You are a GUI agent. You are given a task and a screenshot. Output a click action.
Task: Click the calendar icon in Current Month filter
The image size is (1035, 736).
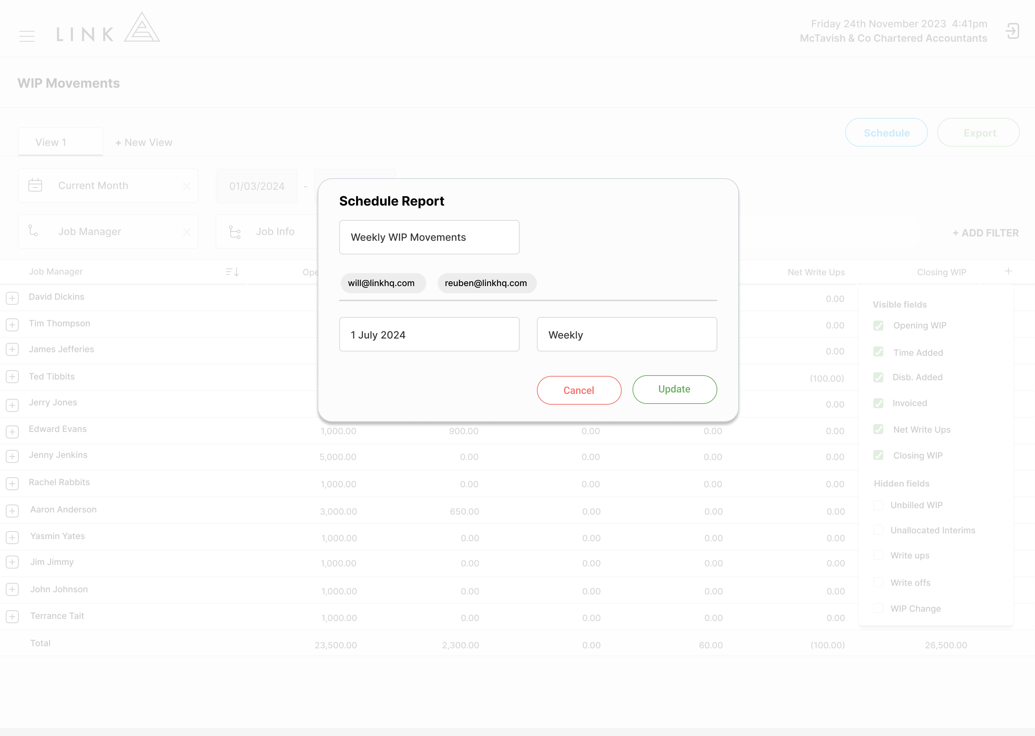click(35, 185)
